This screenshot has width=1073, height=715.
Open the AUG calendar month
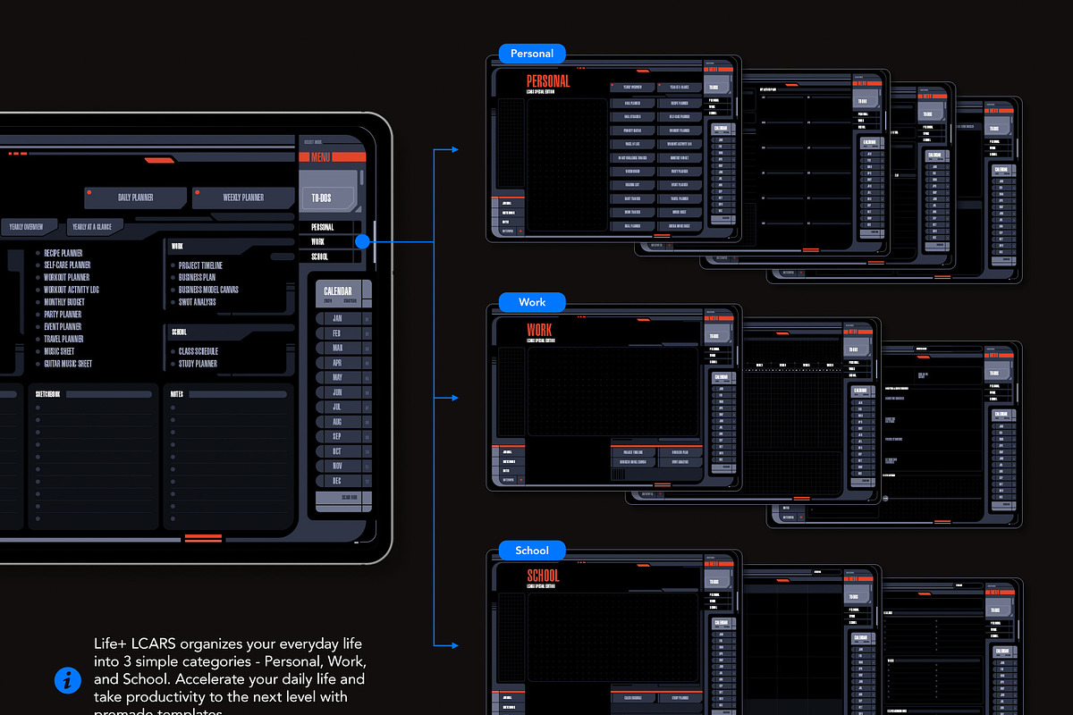(x=343, y=422)
